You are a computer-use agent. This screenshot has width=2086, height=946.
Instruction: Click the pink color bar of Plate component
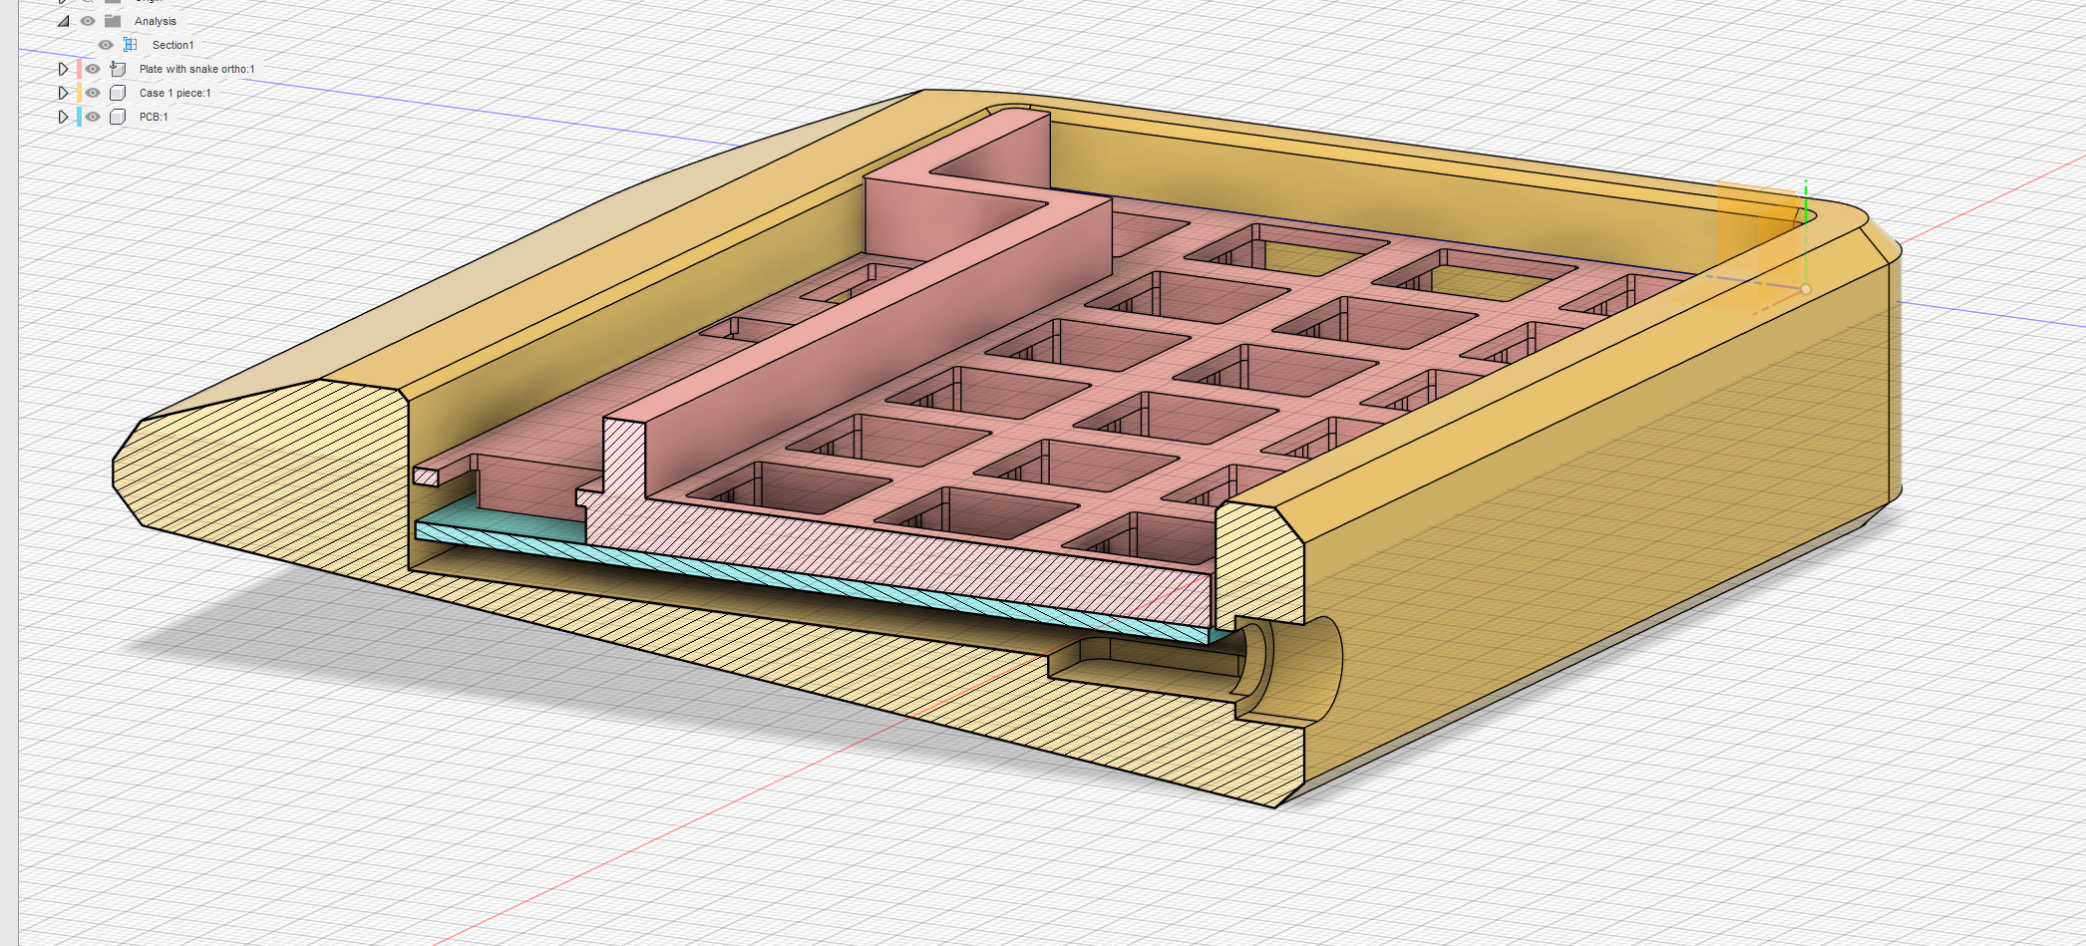79,69
